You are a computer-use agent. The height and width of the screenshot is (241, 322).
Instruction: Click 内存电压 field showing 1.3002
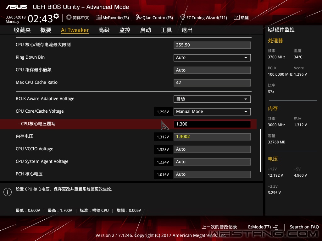click(212, 137)
